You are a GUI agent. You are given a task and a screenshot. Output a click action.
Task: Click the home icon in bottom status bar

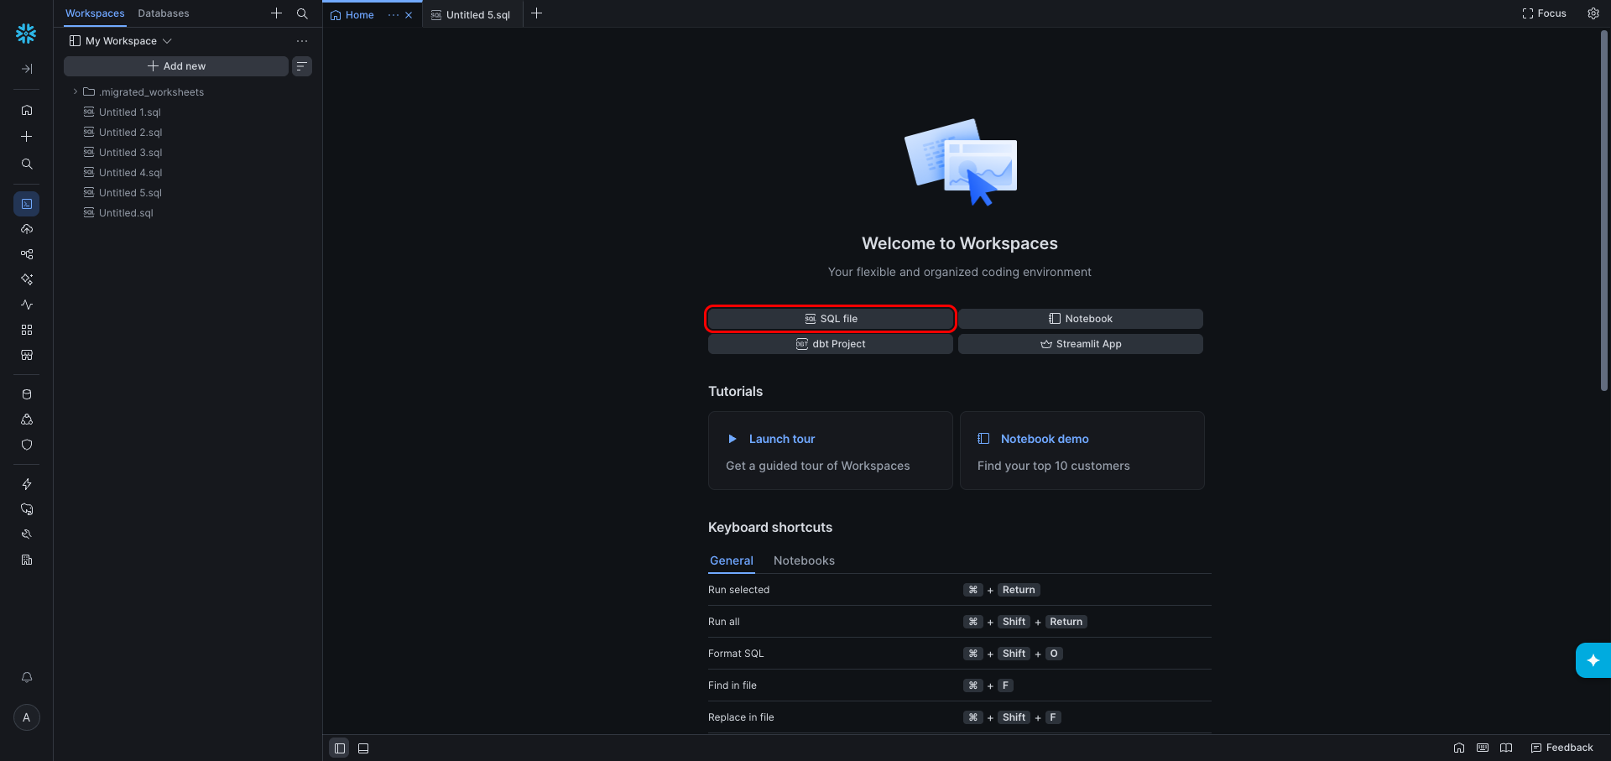[1459, 748]
